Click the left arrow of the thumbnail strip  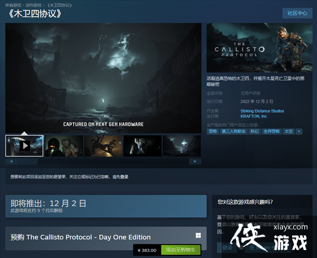[11, 161]
